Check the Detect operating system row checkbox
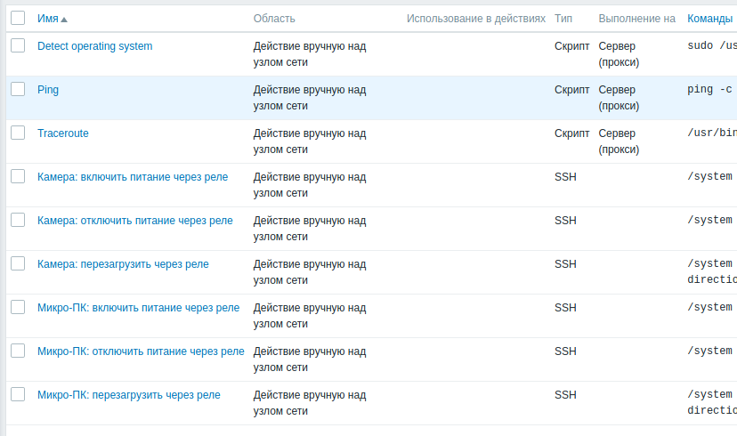The image size is (737, 436). pos(18,45)
